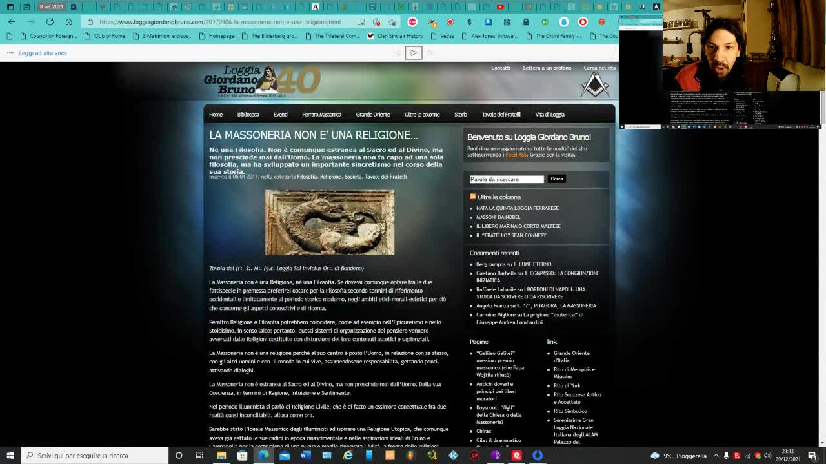The image size is (826, 464).
Task: Click RSS icon beside Oltre le colonne
Action: (x=472, y=197)
